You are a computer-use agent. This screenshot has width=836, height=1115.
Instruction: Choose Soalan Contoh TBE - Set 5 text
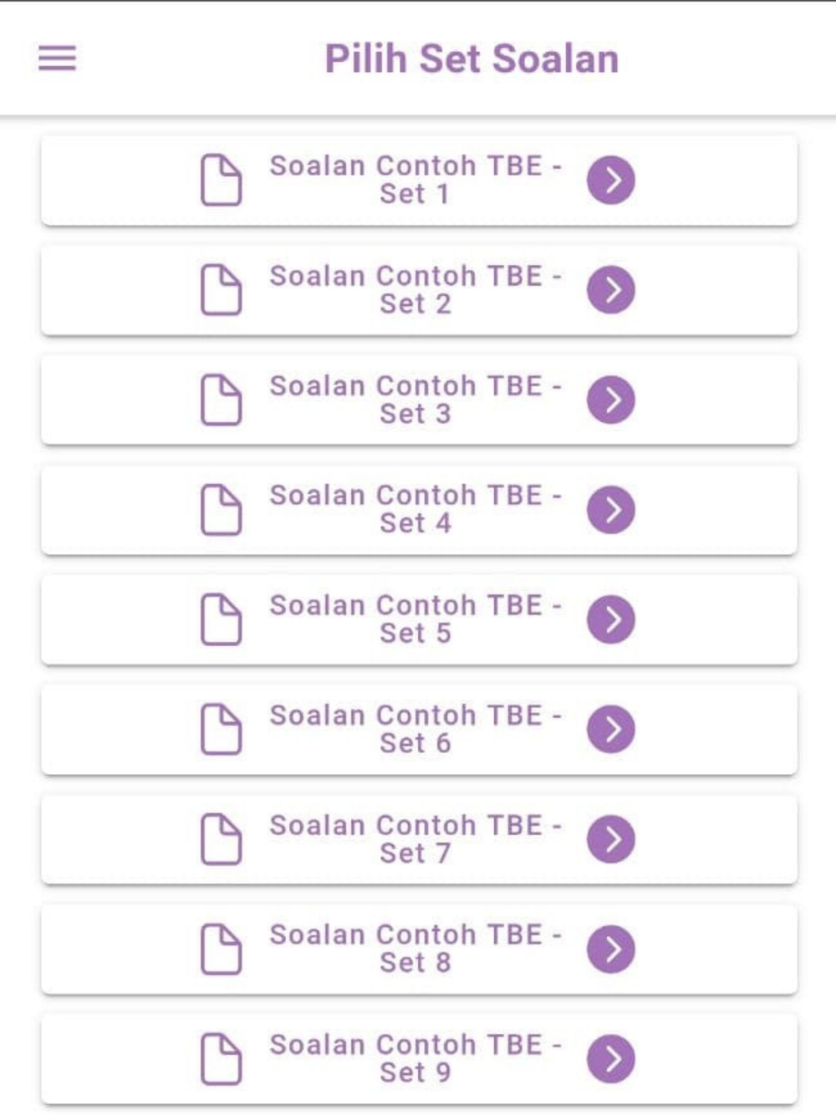click(415, 619)
